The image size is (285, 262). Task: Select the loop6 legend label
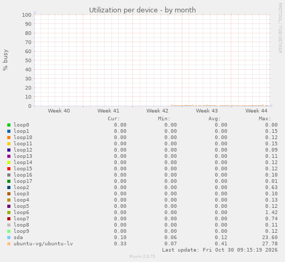tap(21, 213)
